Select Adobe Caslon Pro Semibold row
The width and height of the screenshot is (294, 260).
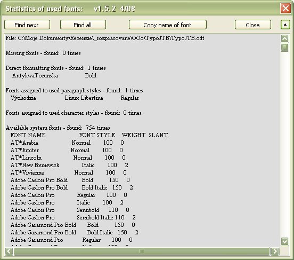pyautogui.click(x=70, y=210)
